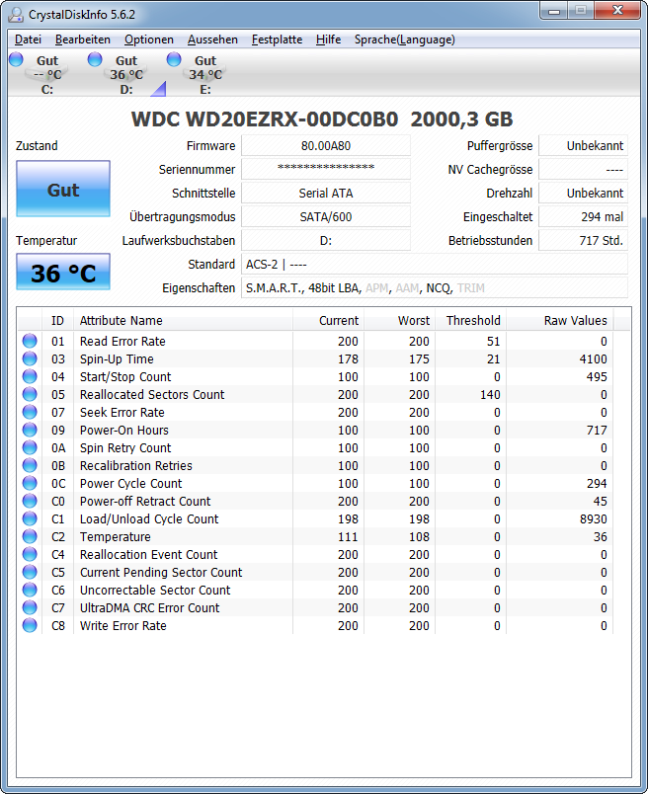Click status orb of Start/Stop Count row
648x794 pixels.
coord(30,376)
